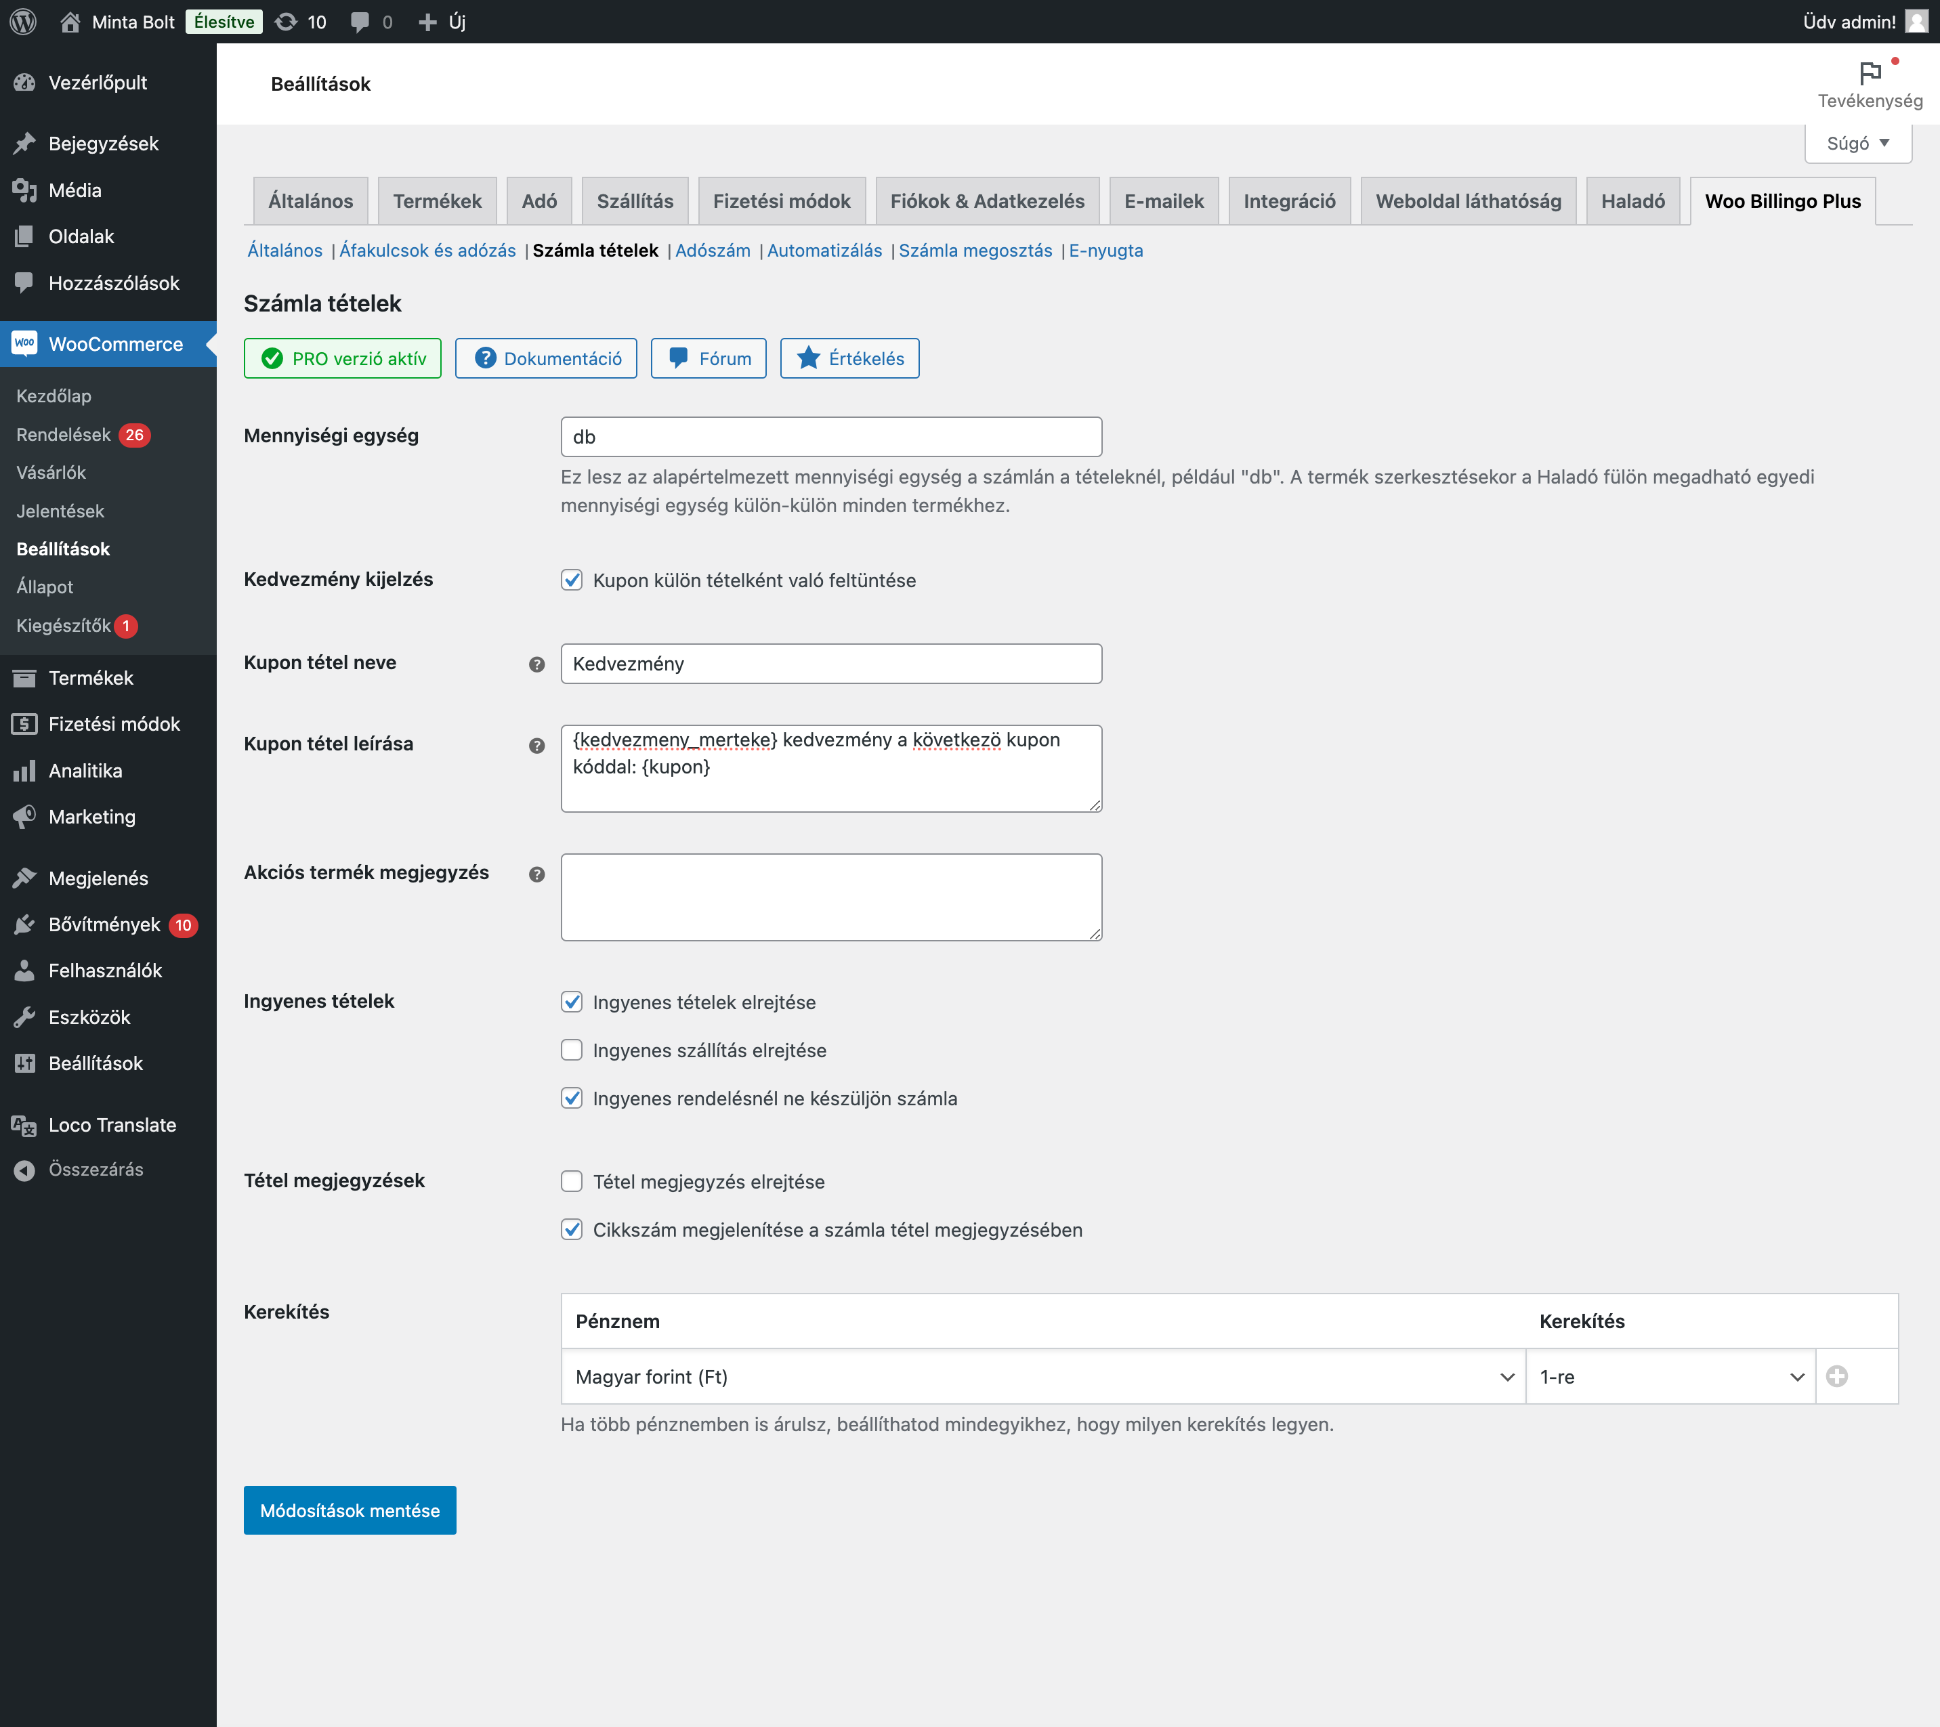Click Termékek archive icon in sidebar
This screenshot has height=1727, width=1940.
coord(24,677)
